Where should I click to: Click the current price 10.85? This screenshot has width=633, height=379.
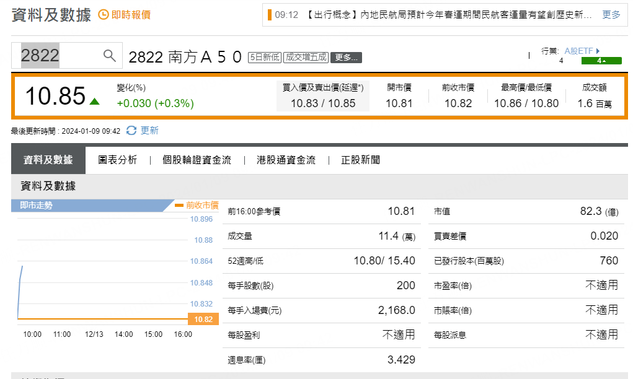pos(55,96)
